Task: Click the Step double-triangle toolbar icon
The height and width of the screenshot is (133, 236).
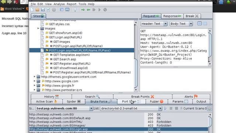Action: pos(94,10)
